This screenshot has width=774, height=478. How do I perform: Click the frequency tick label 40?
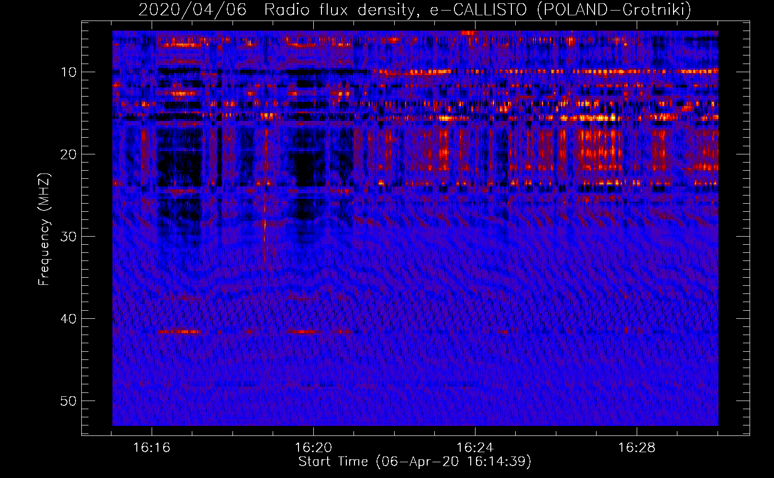coord(69,319)
